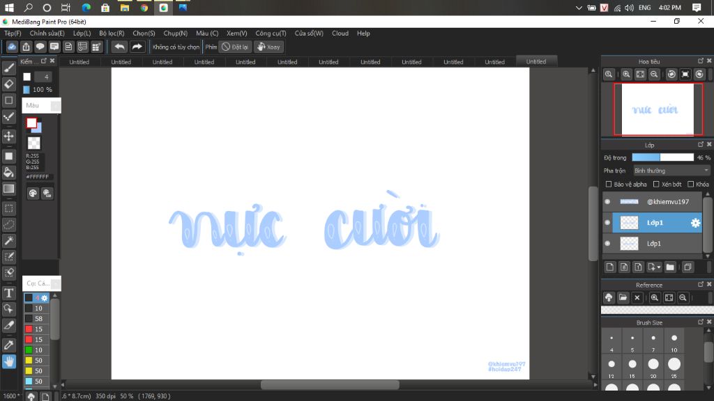
Task: Open image file in Reference panel
Action: click(x=623, y=298)
